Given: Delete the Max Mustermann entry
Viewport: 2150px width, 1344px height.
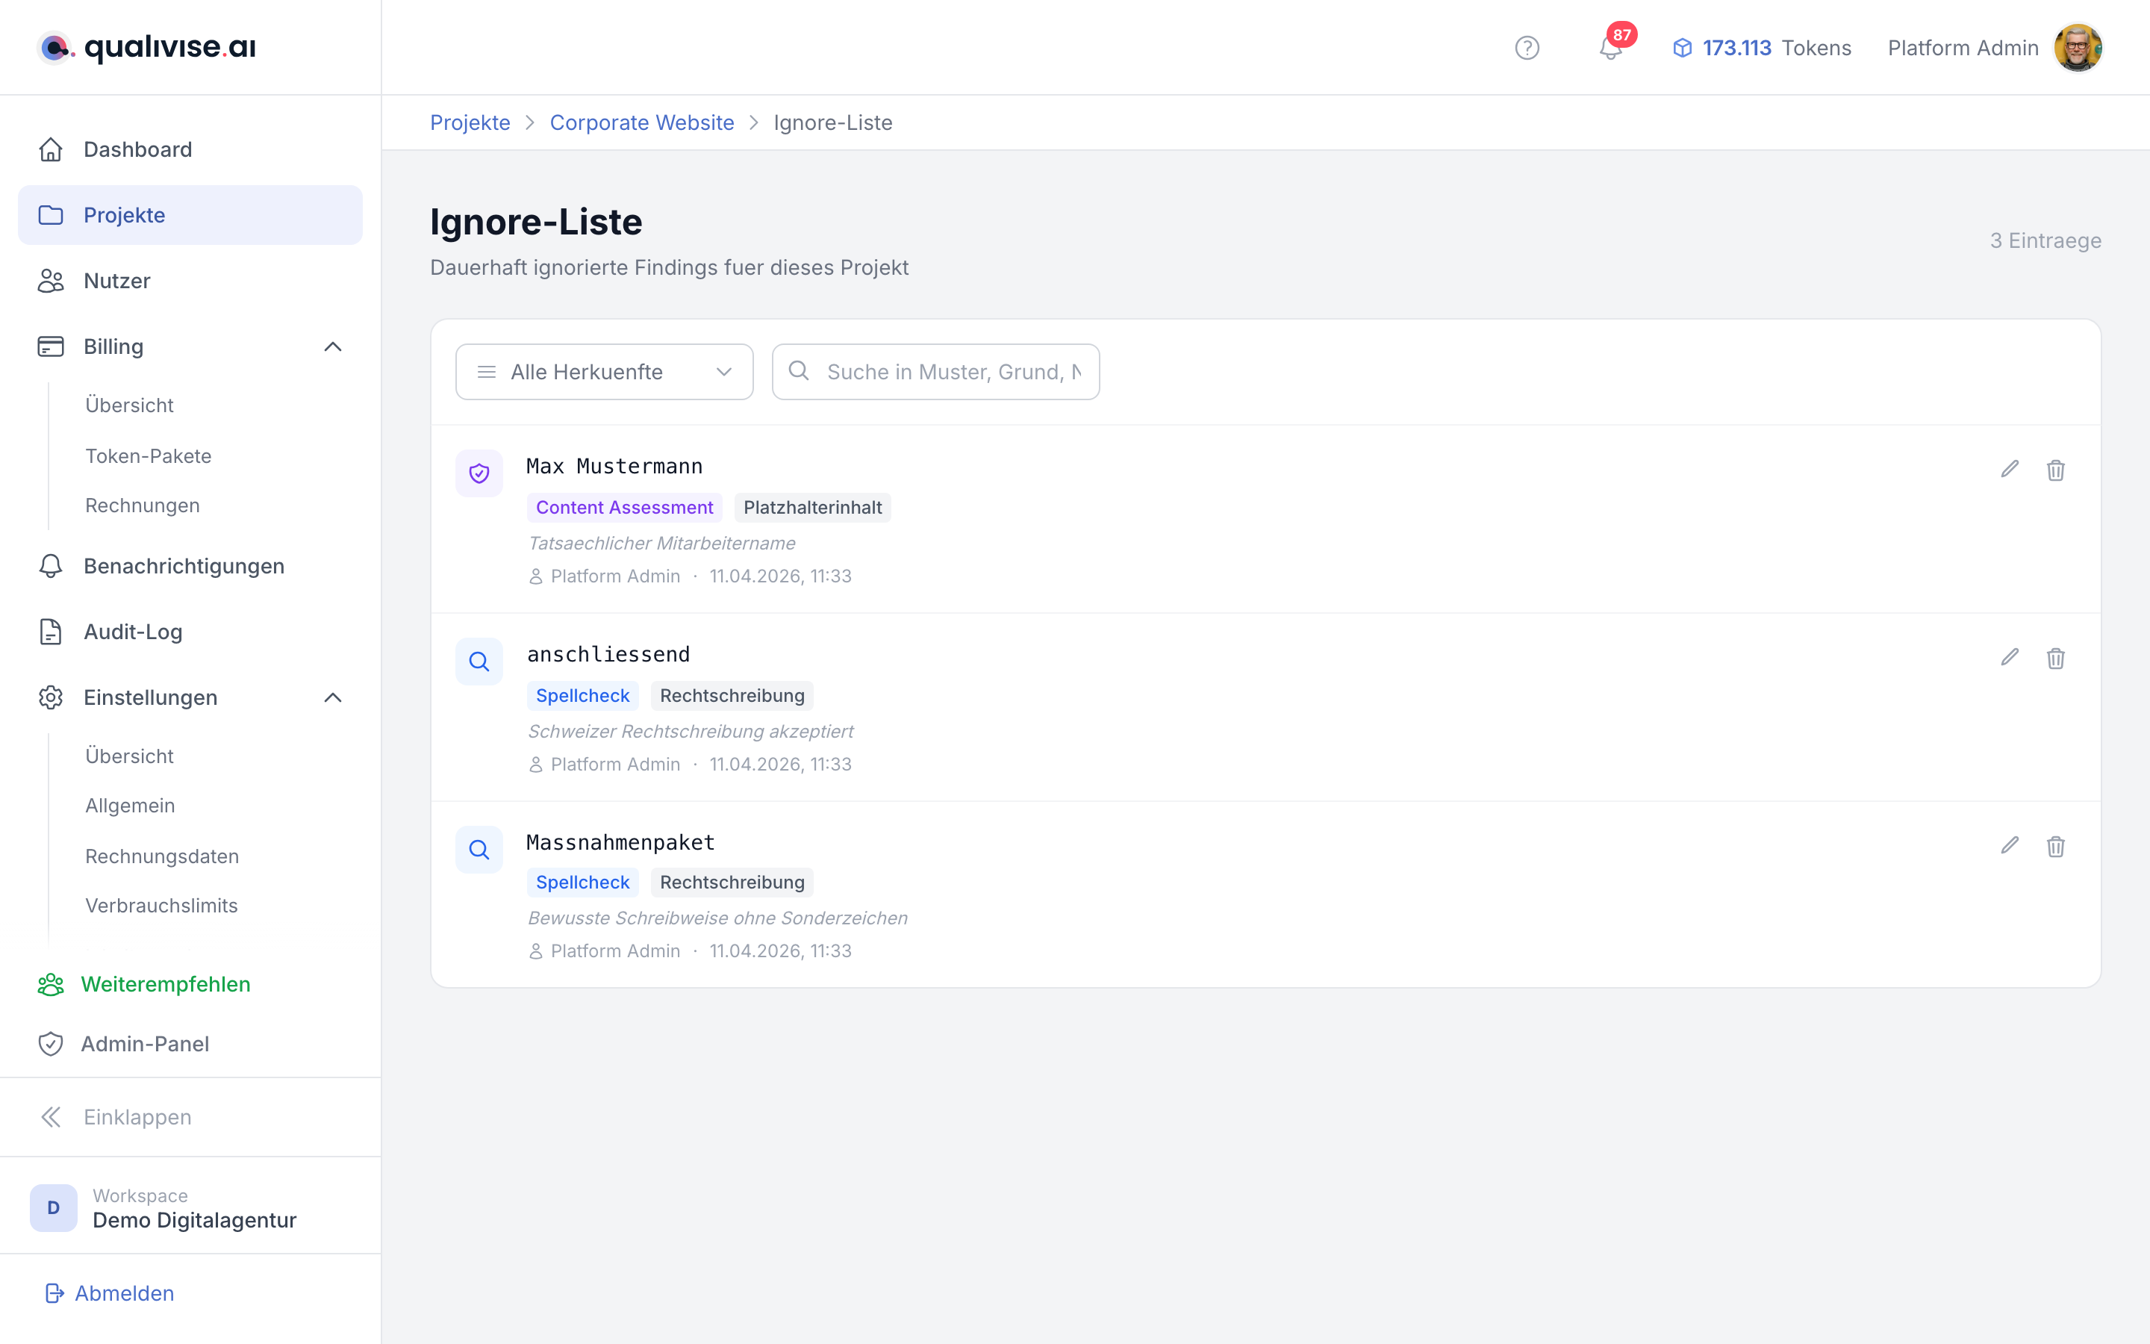Looking at the screenshot, I should (2056, 470).
